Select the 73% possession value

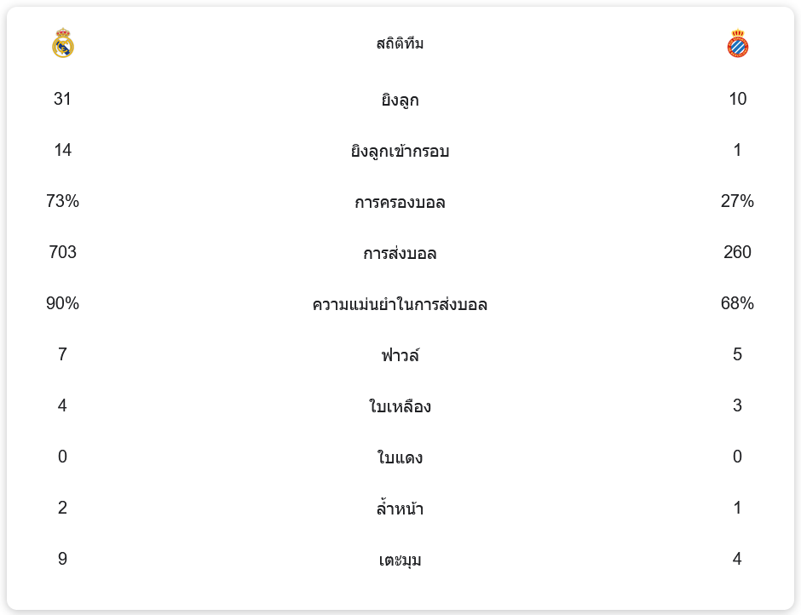point(62,201)
